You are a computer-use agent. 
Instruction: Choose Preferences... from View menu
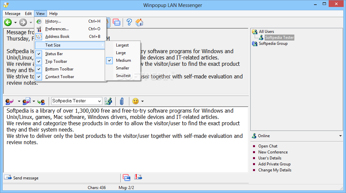[70, 29]
